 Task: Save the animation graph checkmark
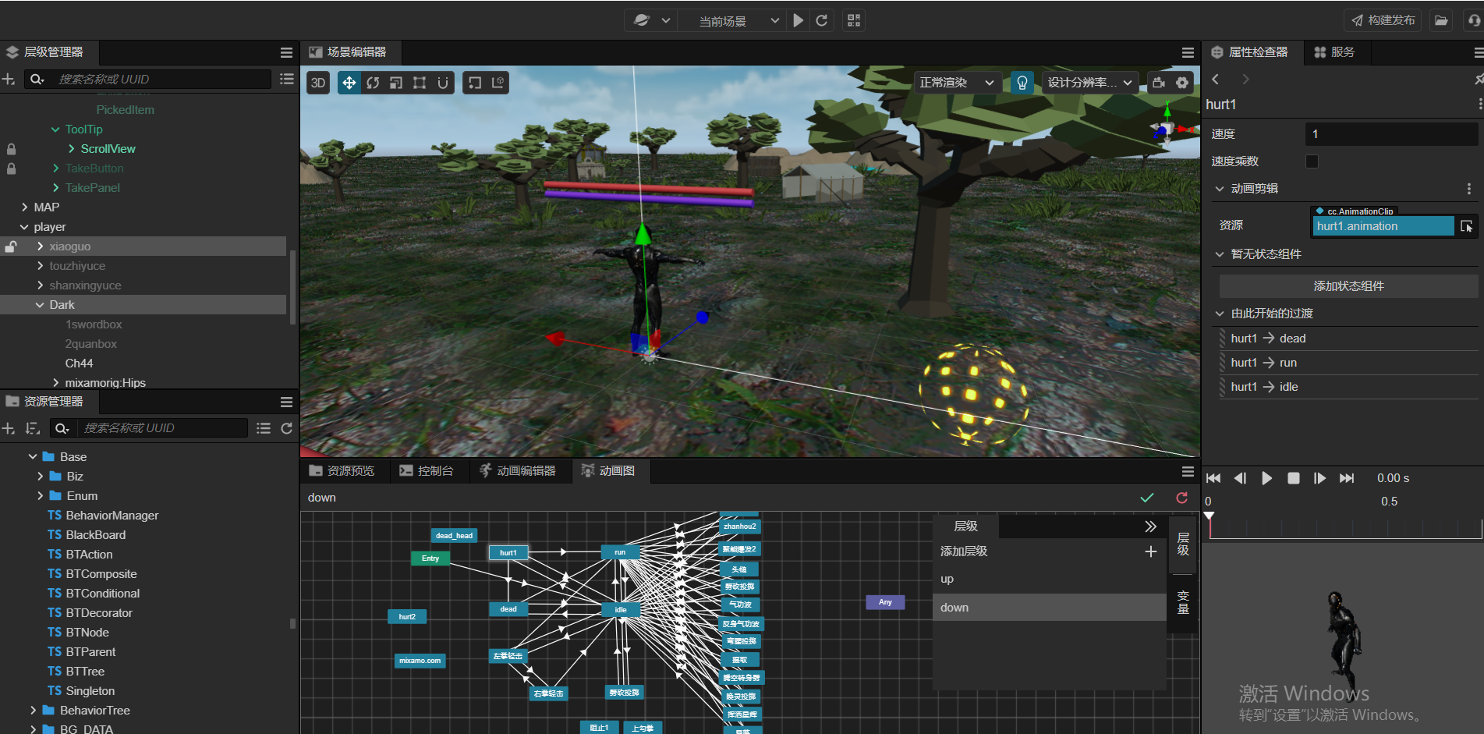(x=1146, y=498)
